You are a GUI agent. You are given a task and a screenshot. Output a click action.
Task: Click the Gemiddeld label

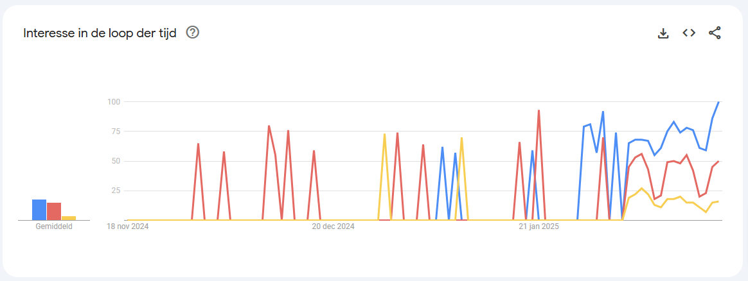pos(54,226)
